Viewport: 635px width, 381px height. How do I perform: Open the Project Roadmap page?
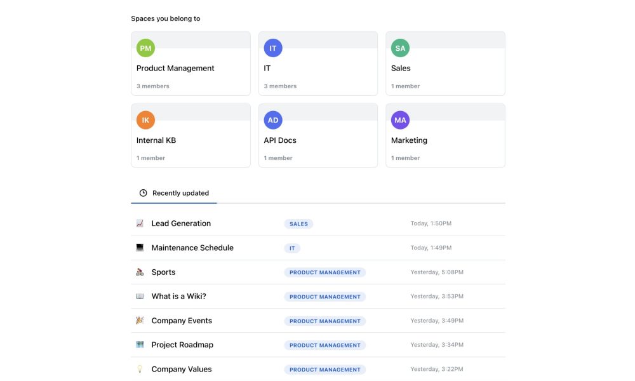[182, 345]
